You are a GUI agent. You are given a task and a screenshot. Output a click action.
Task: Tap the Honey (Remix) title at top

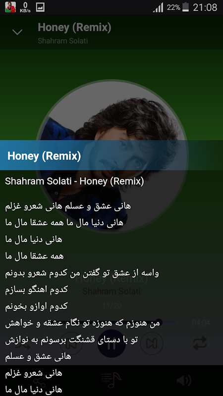coord(75,27)
